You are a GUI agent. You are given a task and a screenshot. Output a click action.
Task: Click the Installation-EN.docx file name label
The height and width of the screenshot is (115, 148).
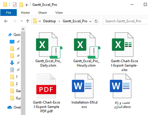click(x=84, y=104)
